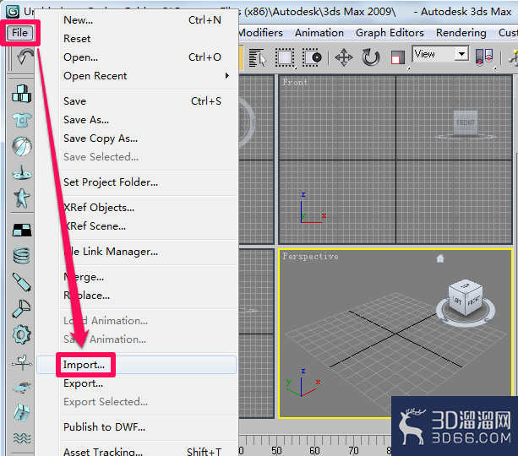The image size is (518, 456).
Task: Open the File menu
Action: [x=19, y=33]
